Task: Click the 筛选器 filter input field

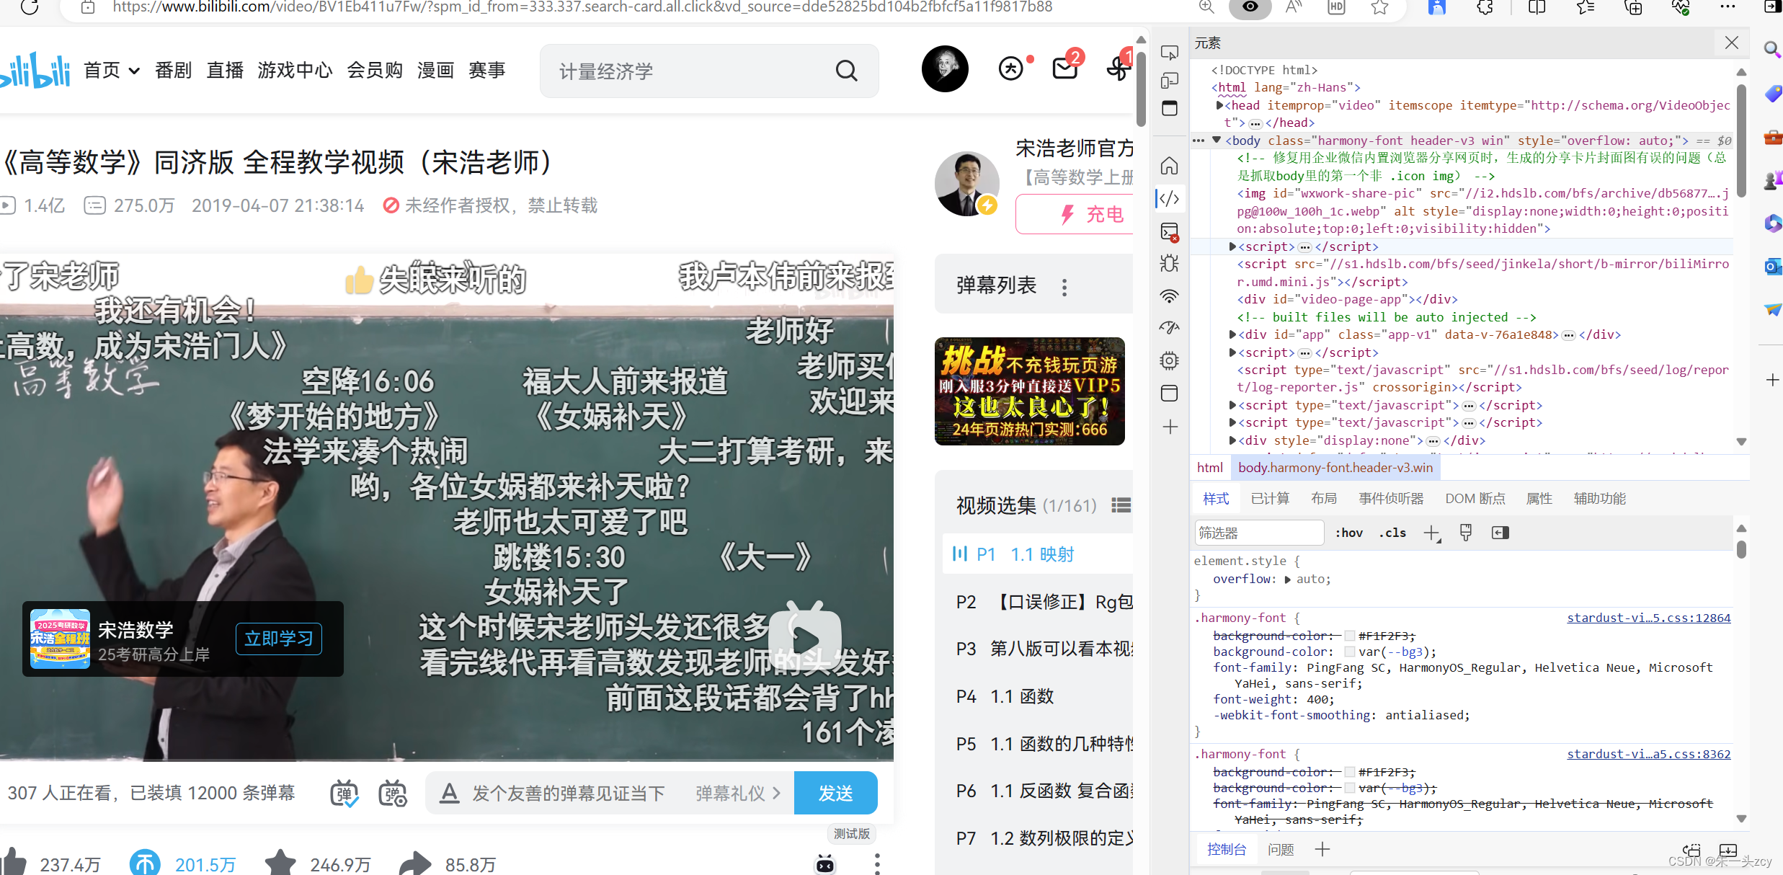Action: point(1258,533)
